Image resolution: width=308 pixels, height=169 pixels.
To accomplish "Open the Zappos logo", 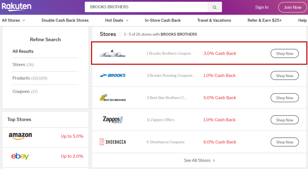I will (x=113, y=120).
